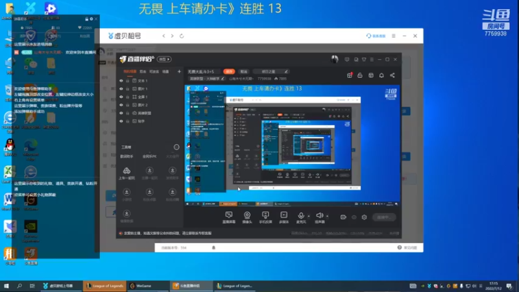Go back in the 虚贝租号 window

(163, 36)
